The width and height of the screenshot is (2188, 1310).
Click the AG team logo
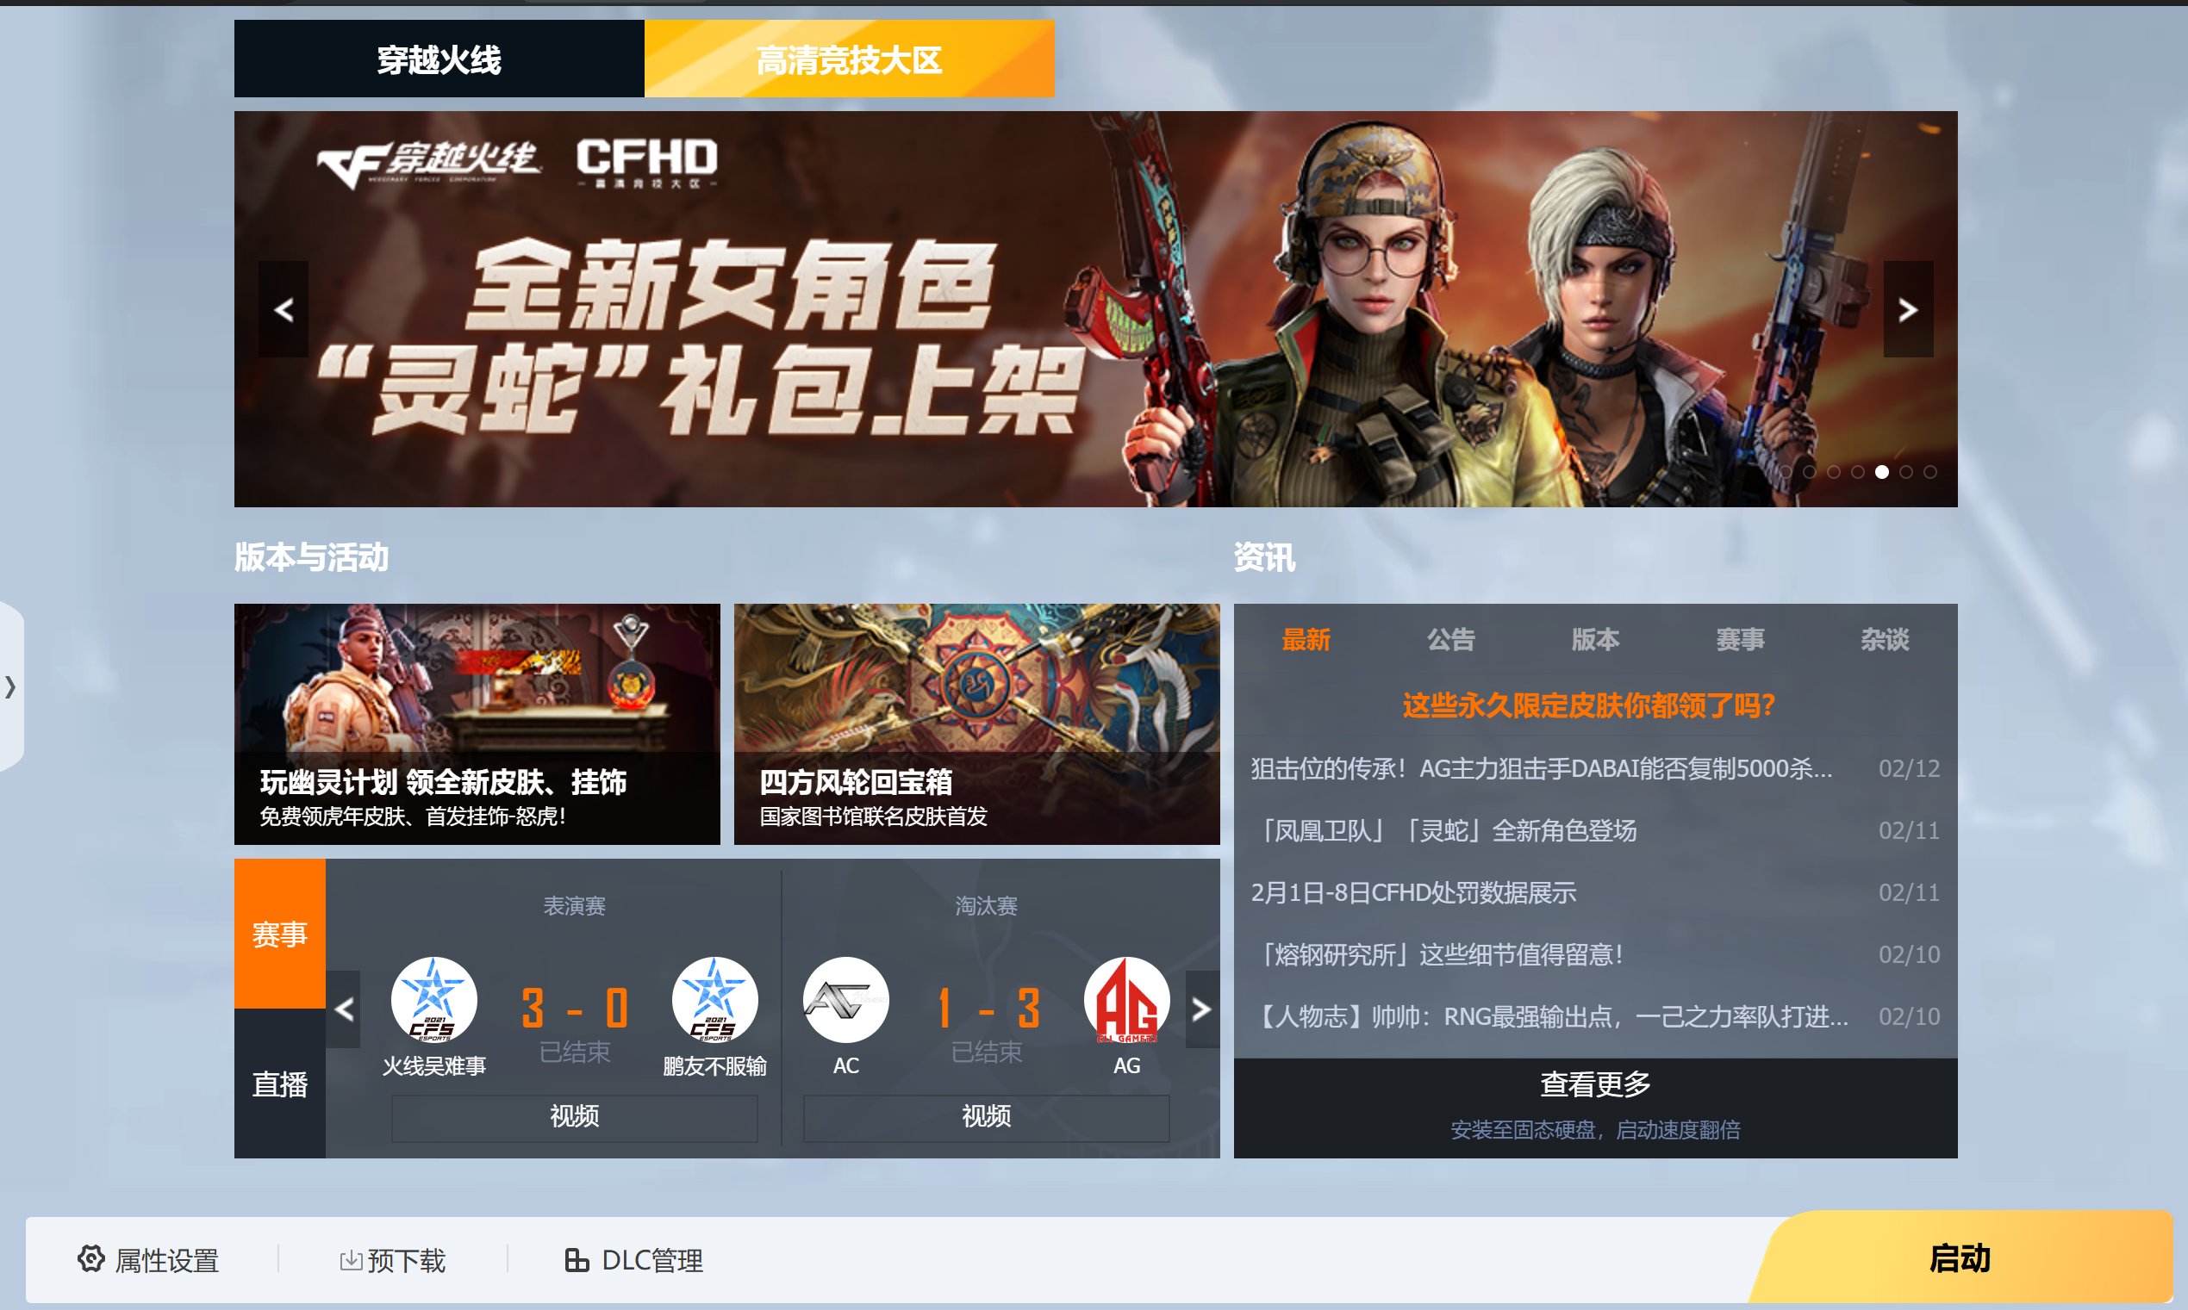[x=1126, y=1000]
